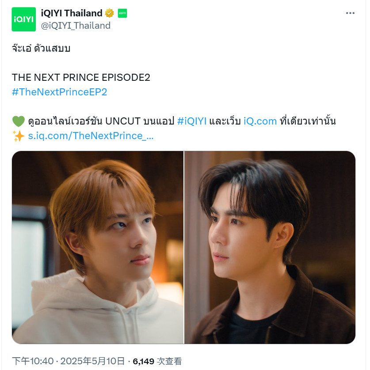Click the THE NEXT PRINCE EPISODE2 text
Screen dimensions: 370x370
[81, 77]
